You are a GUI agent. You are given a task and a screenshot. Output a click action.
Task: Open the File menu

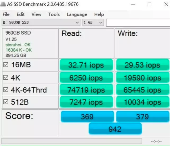coord(6,14)
